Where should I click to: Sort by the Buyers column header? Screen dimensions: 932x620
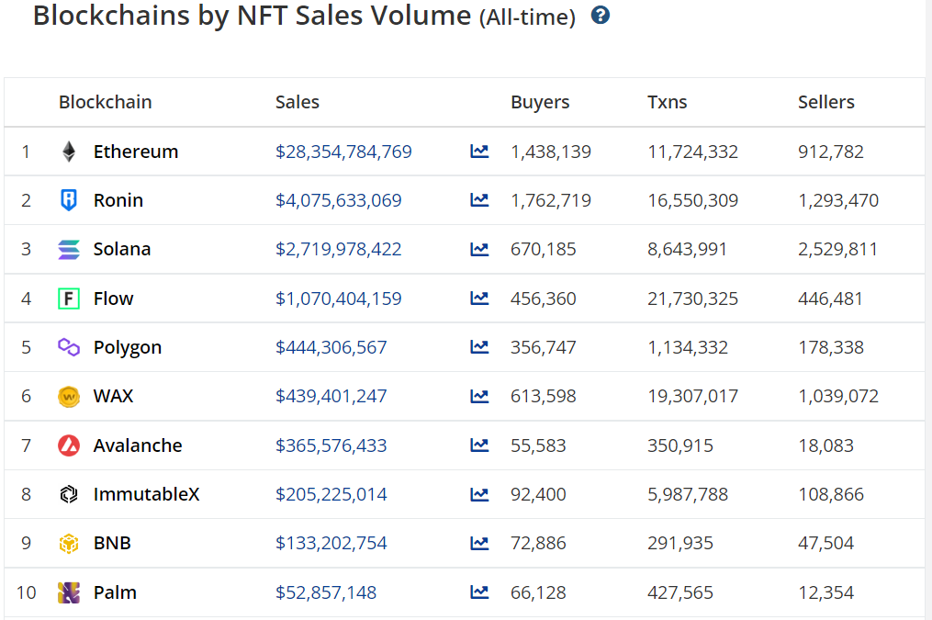pos(540,102)
